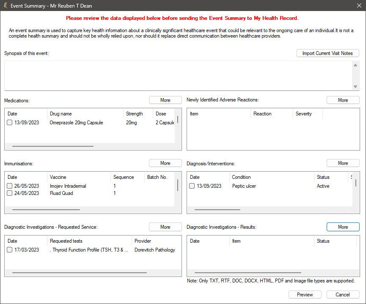Click the application icon in title bar
The image size is (366, 304).
pos(5,5)
